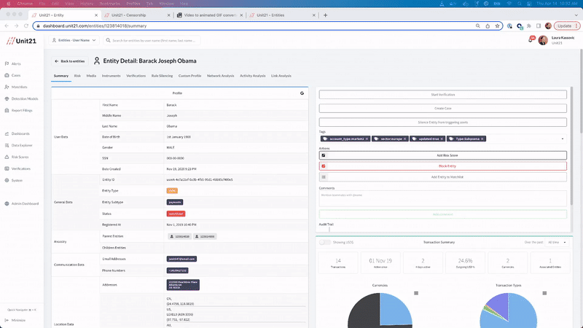This screenshot has height=328, width=583.
Task: Go Back to entities
Action: [70, 61]
